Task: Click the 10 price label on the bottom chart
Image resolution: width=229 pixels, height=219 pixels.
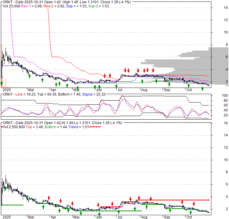Action: [226, 160]
